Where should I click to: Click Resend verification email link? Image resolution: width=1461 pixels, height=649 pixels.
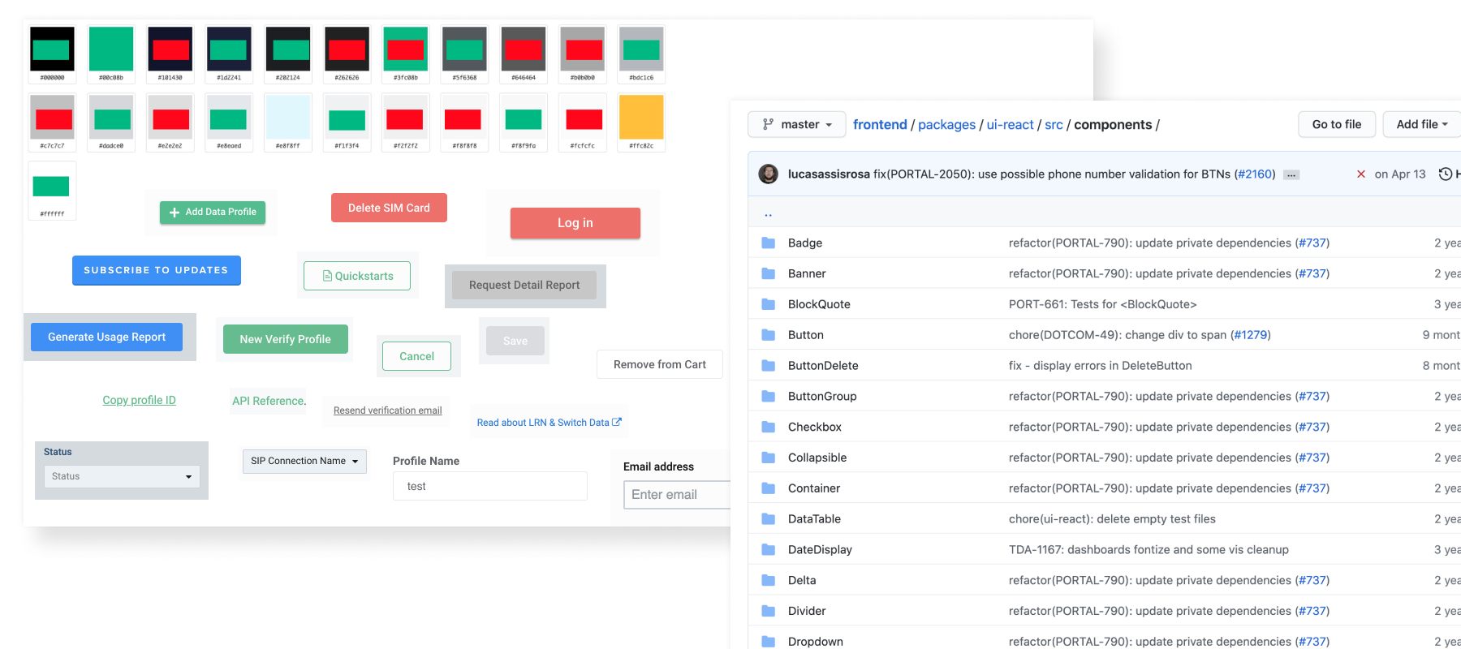[388, 410]
